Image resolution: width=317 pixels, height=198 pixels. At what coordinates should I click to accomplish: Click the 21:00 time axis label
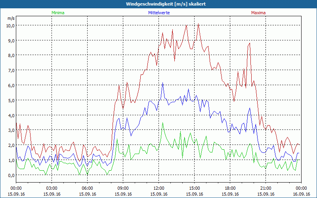265,188
